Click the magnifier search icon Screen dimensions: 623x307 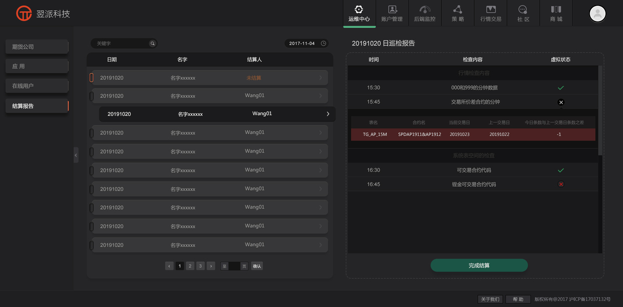[152, 43]
